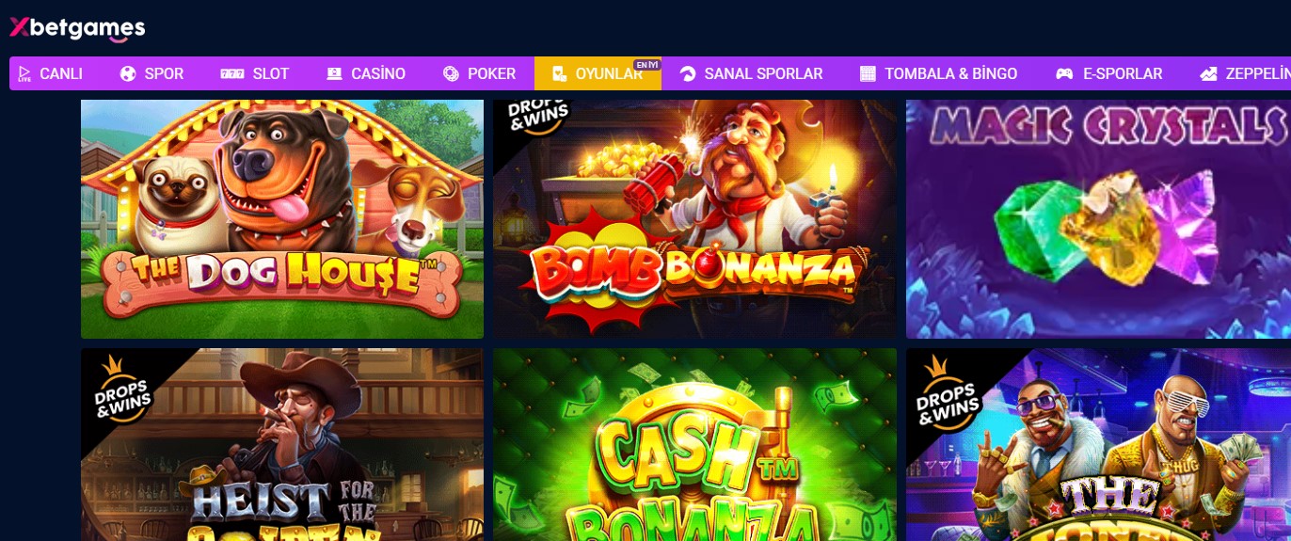Image resolution: width=1291 pixels, height=541 pixels.
Task: Open the Magic Crystals game tile
Action: [x=1098, y=219]
